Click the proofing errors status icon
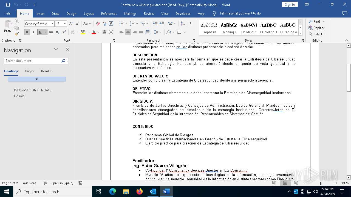Viewport: 351px width, 197px height. 45,183
